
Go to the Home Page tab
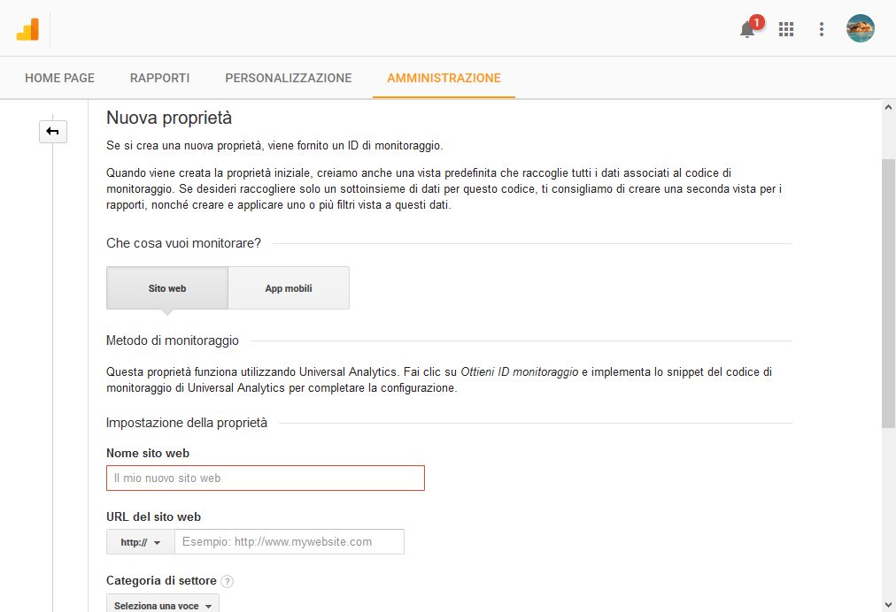click(59, 78)
